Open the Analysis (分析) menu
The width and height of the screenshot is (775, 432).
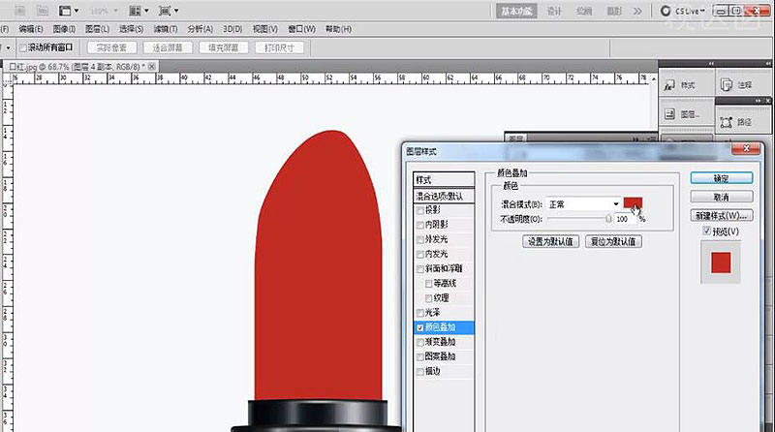coord(200,29)
